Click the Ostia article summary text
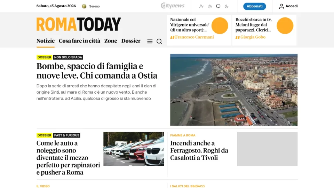Screen dimensions: 334x188 click(x=96, y=92)
